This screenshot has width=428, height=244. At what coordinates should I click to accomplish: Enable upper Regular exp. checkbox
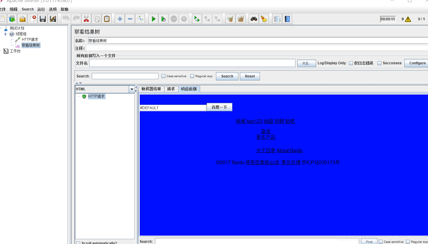click(x=192, y=76)
